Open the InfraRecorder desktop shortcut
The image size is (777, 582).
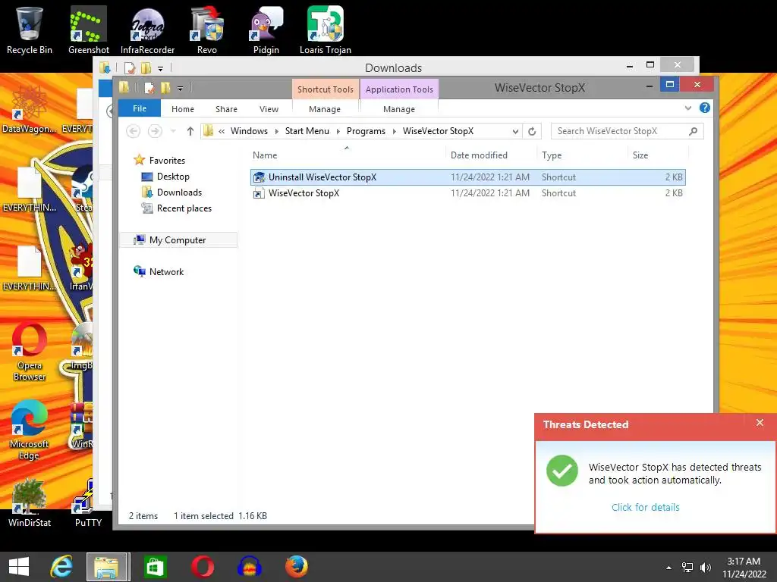point(148,30)
